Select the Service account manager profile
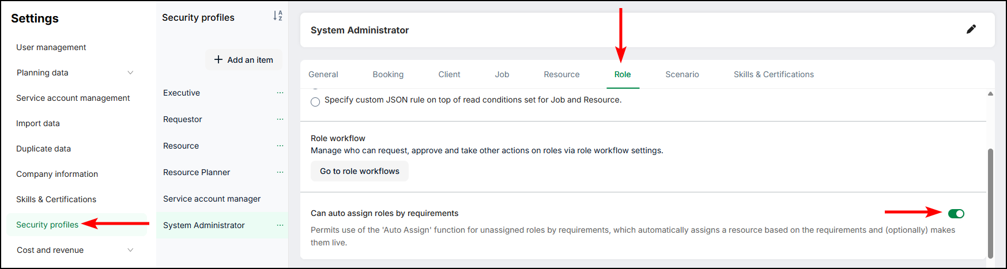Viewport: 1007px width, 269px height. (x=212, y=199)
